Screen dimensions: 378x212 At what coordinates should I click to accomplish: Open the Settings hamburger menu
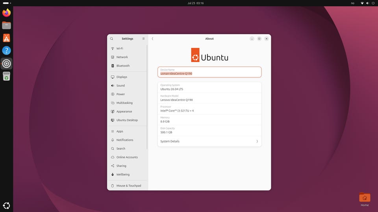[x=143, y=39]
